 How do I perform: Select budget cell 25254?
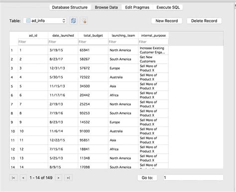[x=93, y=104]
